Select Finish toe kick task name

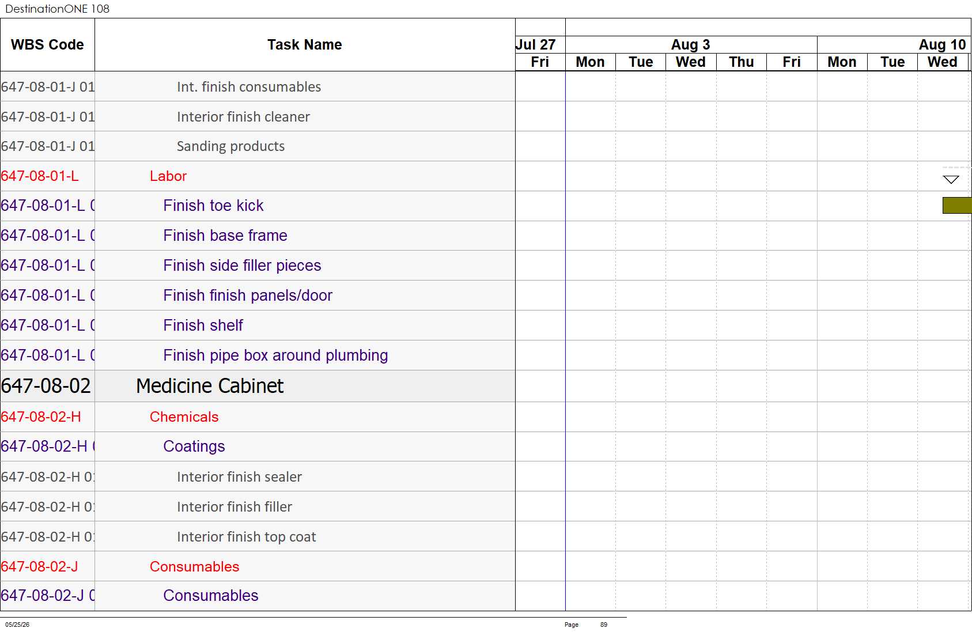pos(213,206)
